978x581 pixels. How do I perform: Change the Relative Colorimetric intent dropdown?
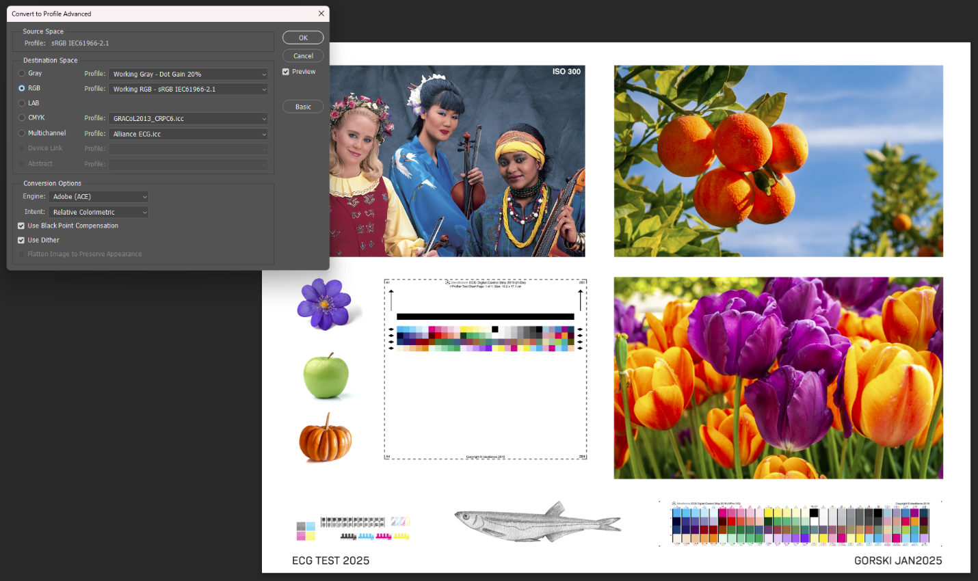pyautogui.click(x=98, y=213)
